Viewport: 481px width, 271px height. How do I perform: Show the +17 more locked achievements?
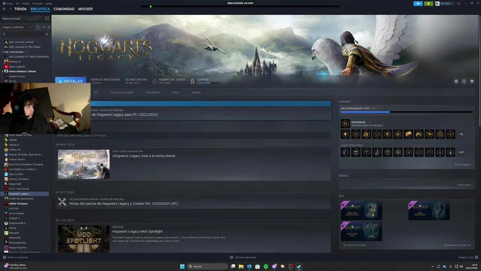point(461,152)
